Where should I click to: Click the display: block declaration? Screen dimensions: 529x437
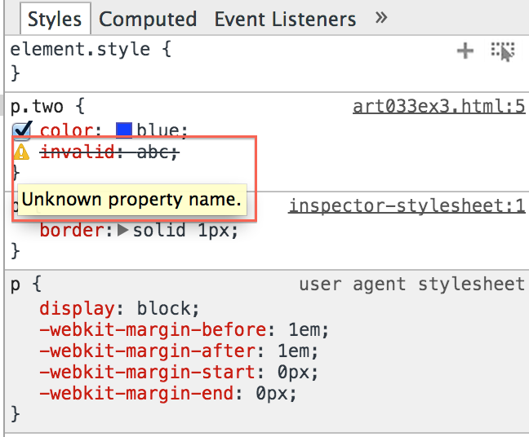[x=119, y=308]
